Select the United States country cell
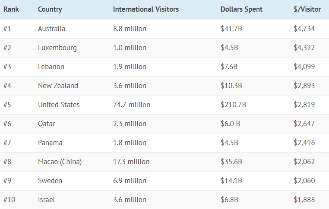 59,104
